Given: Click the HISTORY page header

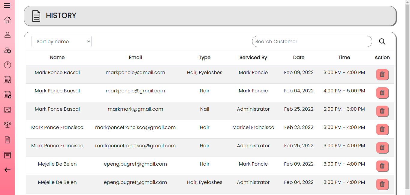Looking at the screenshot, I should (x=61, y=16).
